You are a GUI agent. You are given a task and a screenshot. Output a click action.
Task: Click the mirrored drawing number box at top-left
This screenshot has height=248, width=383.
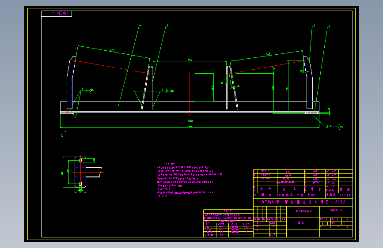(x=57, y=13)
